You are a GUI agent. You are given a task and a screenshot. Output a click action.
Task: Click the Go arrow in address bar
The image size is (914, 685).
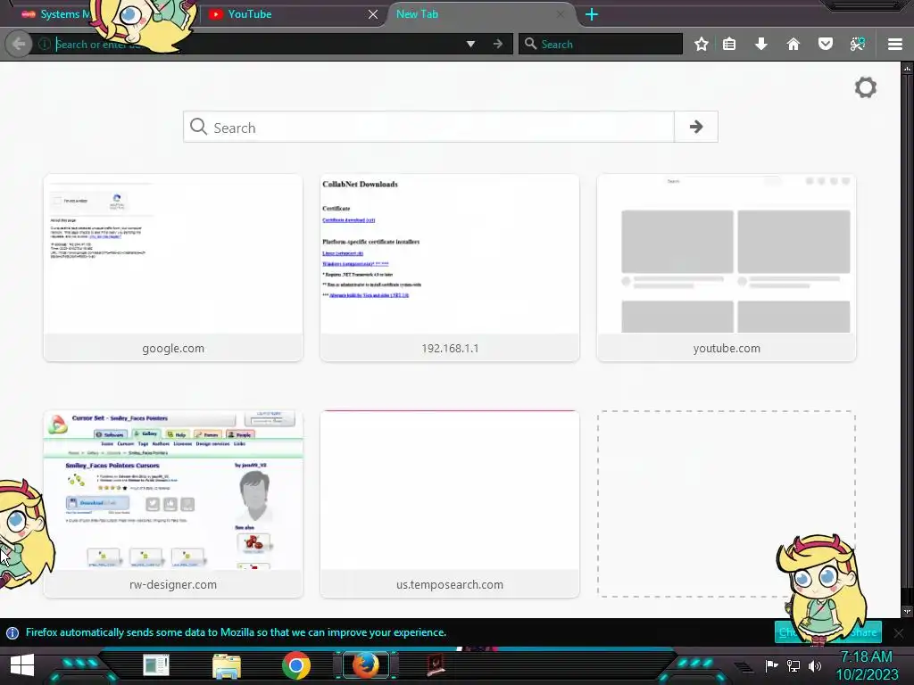point(498,45)
